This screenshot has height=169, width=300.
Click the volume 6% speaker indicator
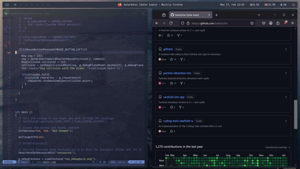(283, 5)
